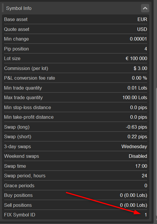
Task: Click the Max trade quantity 100.00 Lots value
Action: 135,98
